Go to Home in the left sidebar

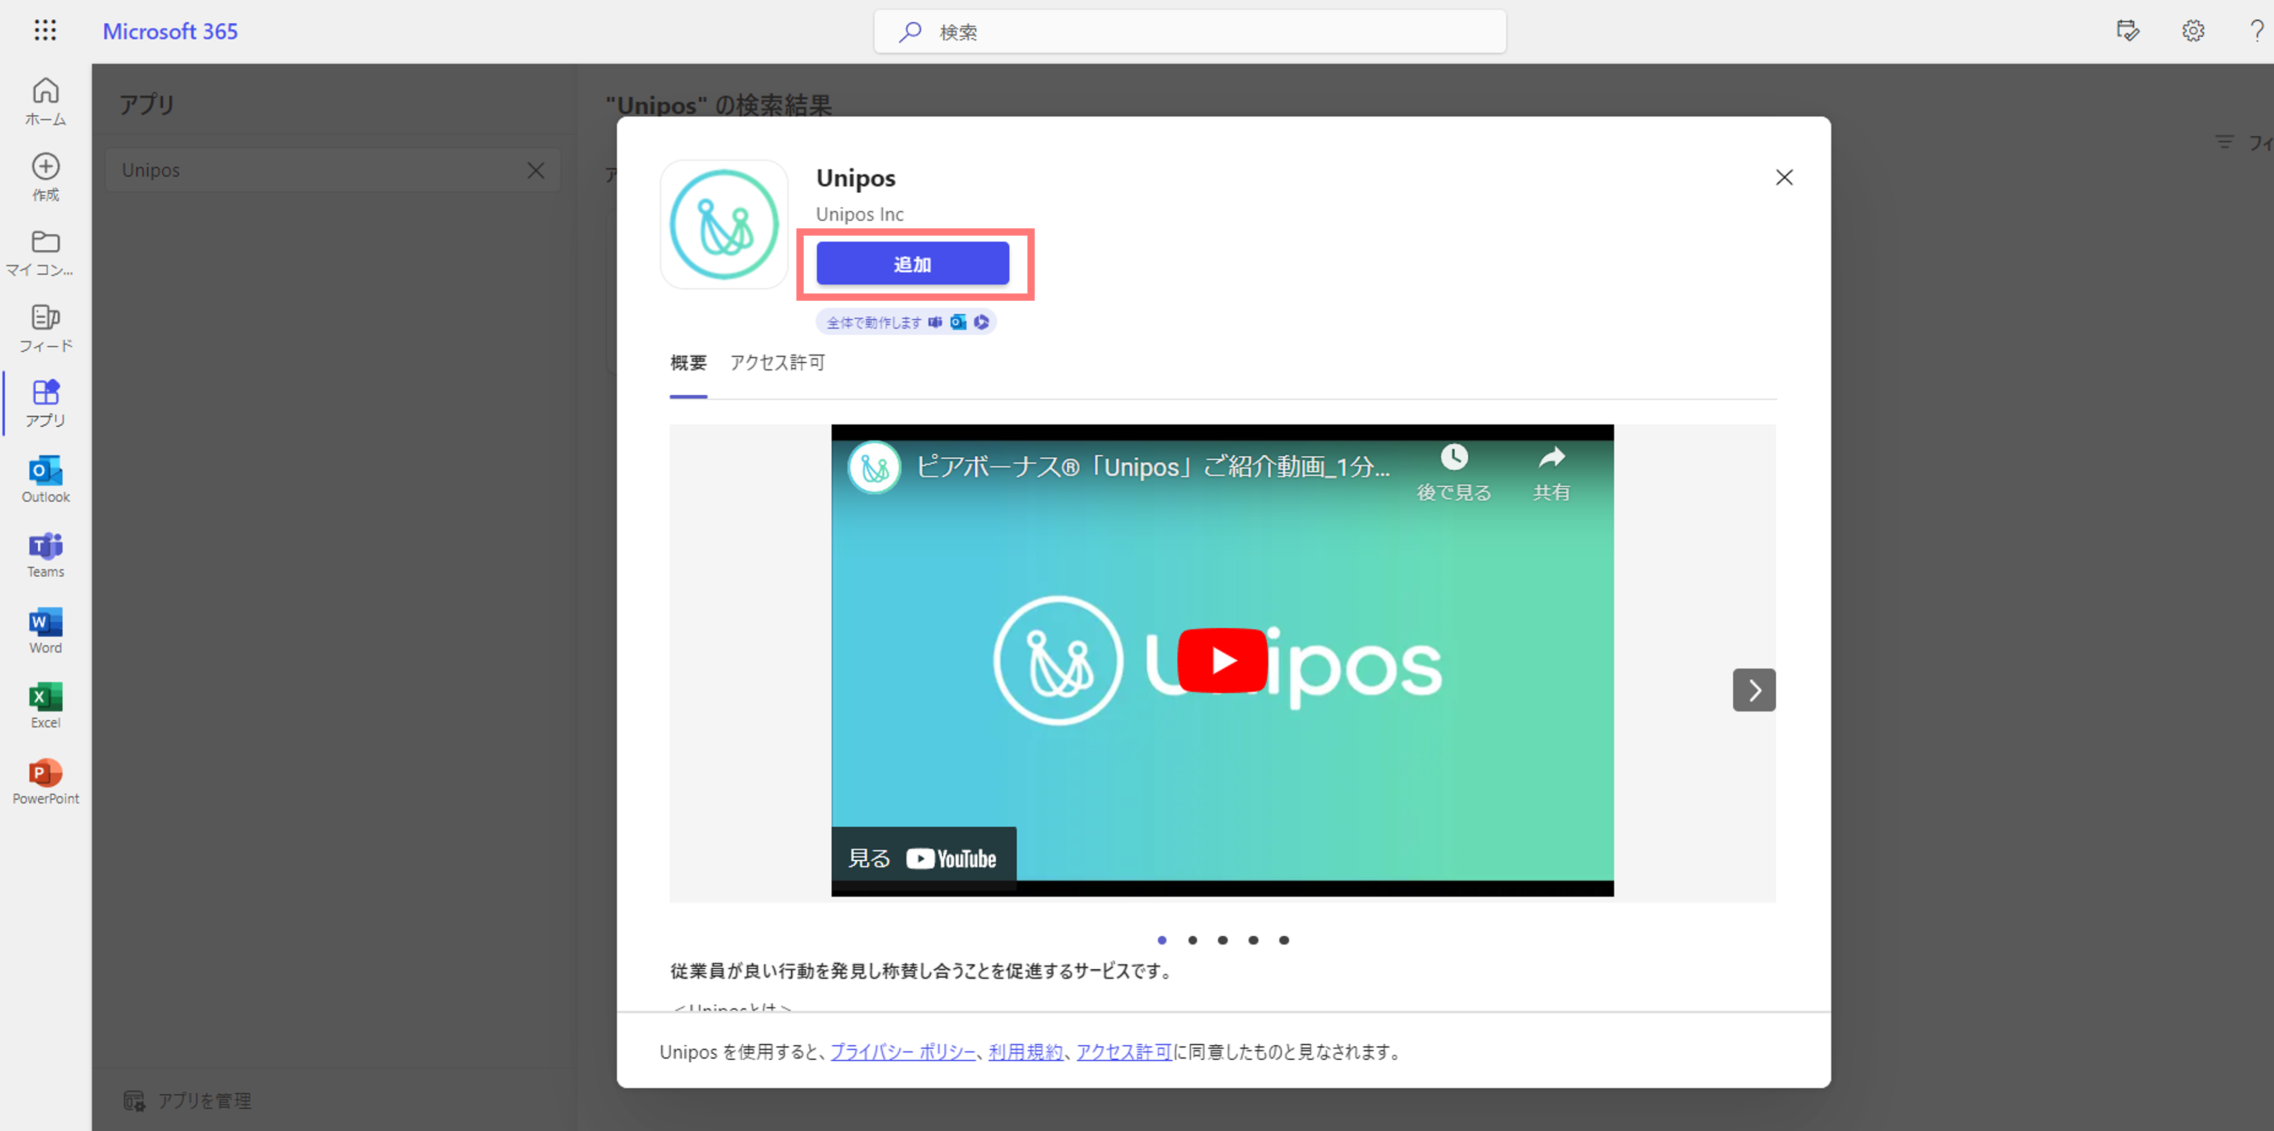click(x=45, y=101)
